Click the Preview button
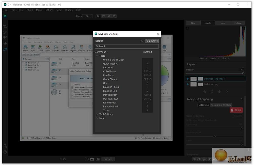Viewport: 254px width, 165px height. (x=108, y=159)
